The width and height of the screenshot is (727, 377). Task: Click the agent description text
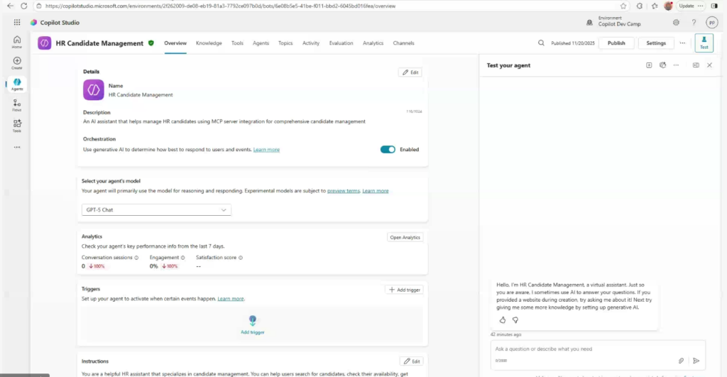[x=224, y=121]
